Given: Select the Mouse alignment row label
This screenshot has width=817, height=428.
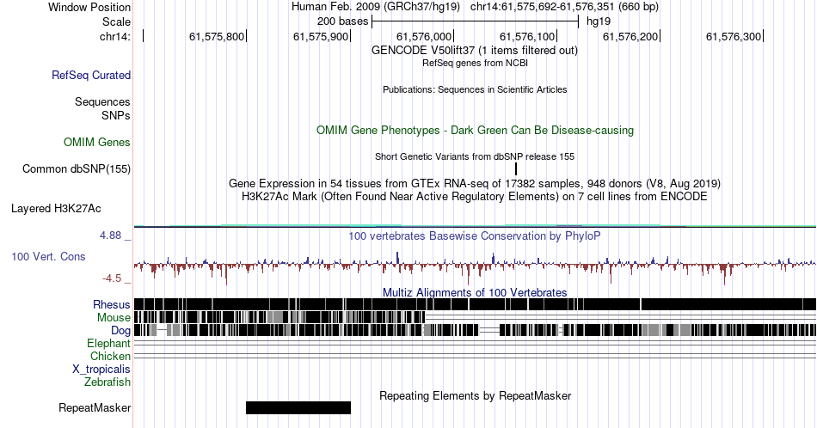Looking at the screenshot, I should [114, 318].
